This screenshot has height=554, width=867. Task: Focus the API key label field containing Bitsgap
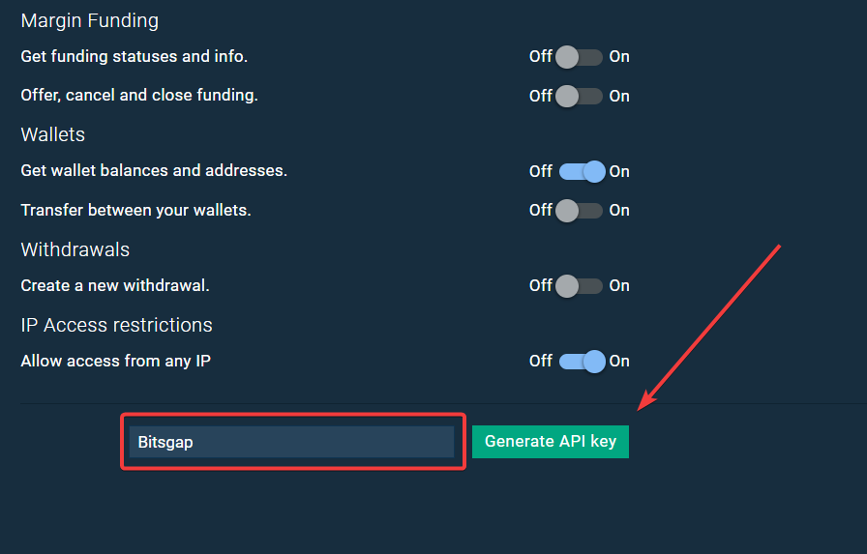click(x=291, y=442)
